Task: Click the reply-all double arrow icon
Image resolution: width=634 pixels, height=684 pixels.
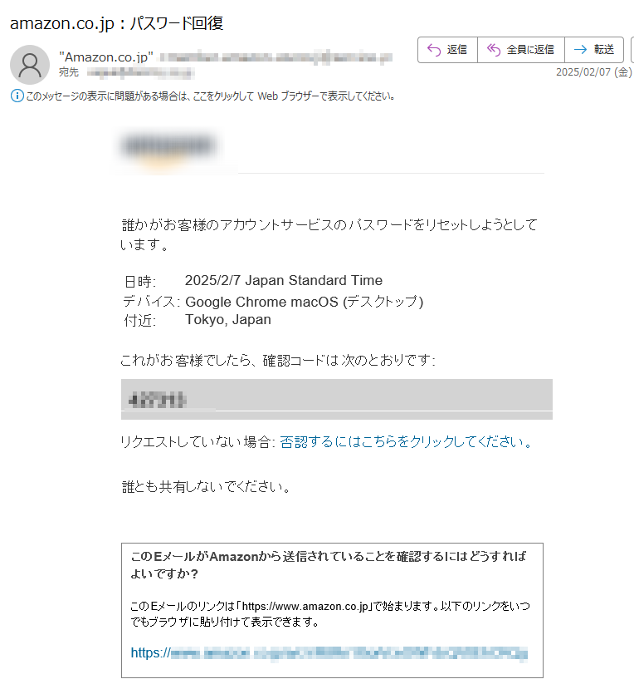Action: tap(494, 50)
